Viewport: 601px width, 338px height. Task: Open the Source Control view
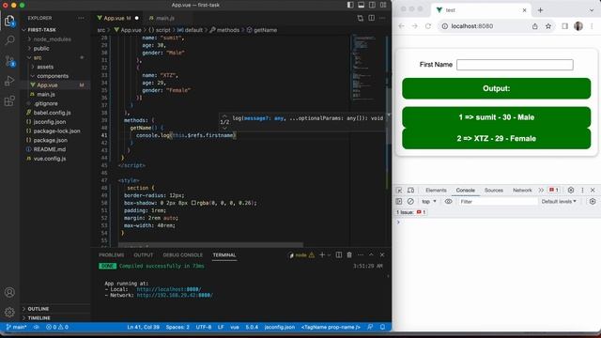[9, 60]
